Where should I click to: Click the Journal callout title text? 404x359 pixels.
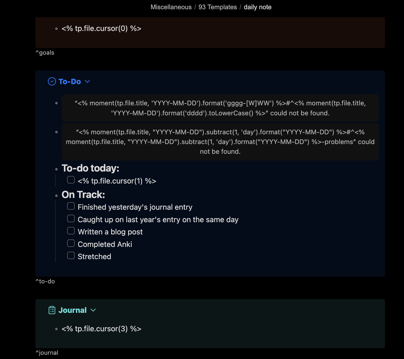pyautogui.click(x=72, y=310)
